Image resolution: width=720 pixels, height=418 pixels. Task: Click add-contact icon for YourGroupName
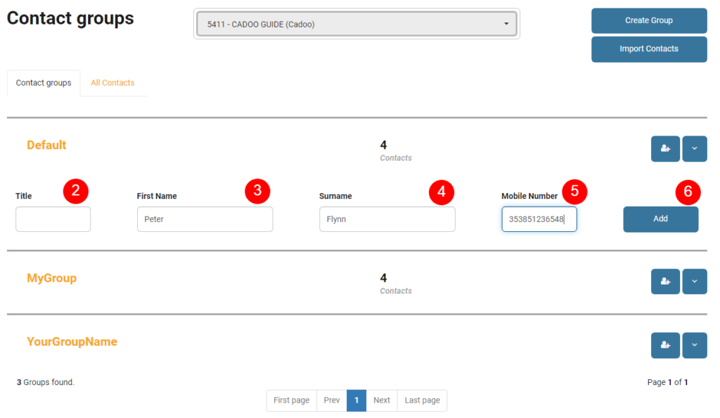point(665,345)
